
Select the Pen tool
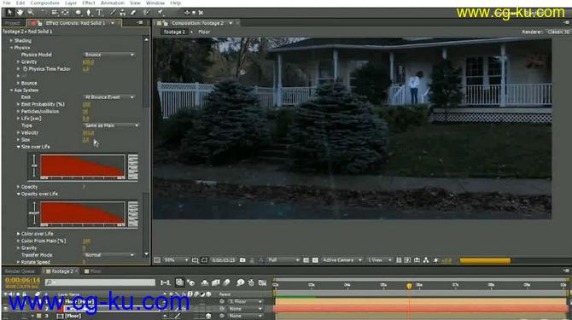(88, 13)
